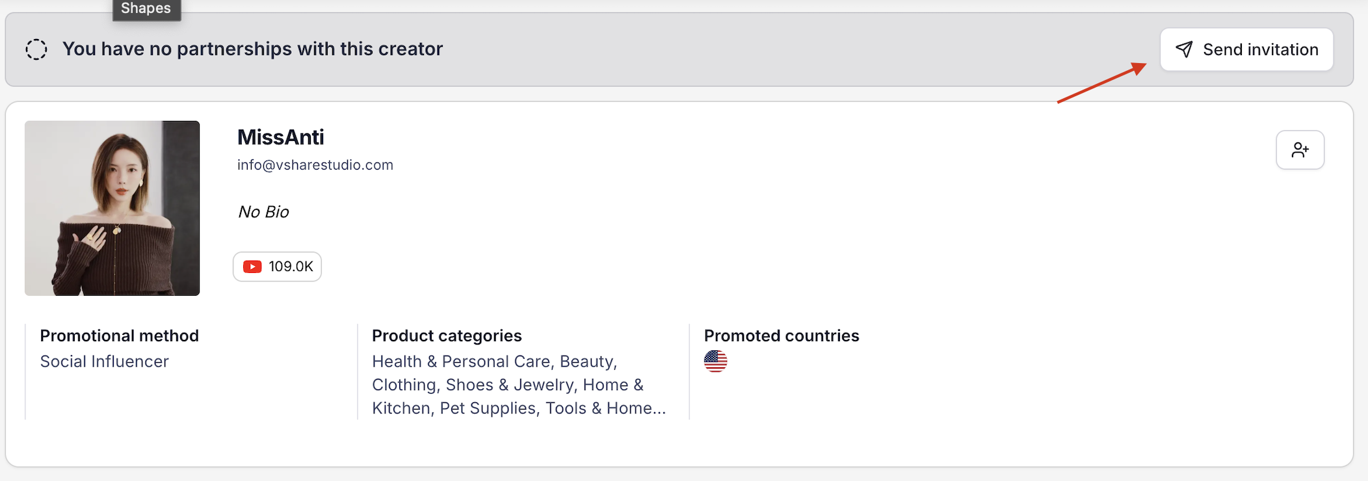Click the Product categories heading
Image resolution: width=1368 pixels, height=481 pixels.
(447, 335)
